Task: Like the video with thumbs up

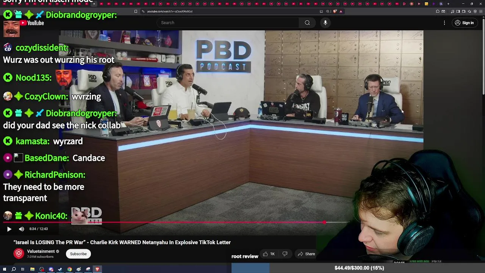Action: click(x=269, y=254)
